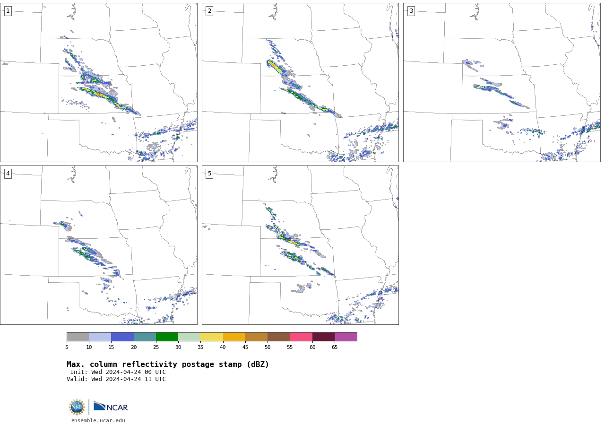Click member number label 5
605x426 pixels.
coord(209,174)
